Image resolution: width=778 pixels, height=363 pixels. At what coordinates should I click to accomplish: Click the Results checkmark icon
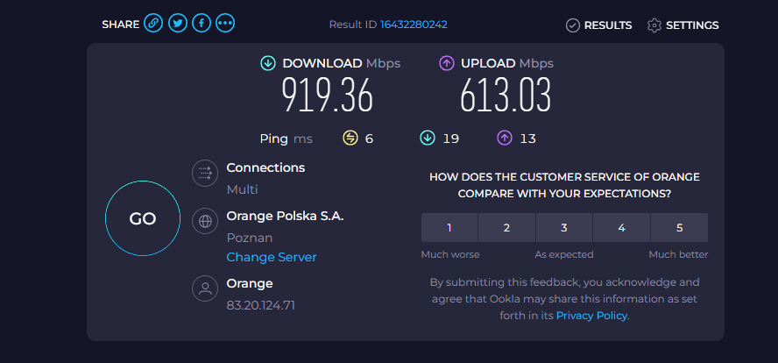pyautogui.click(x=573, y=25)
